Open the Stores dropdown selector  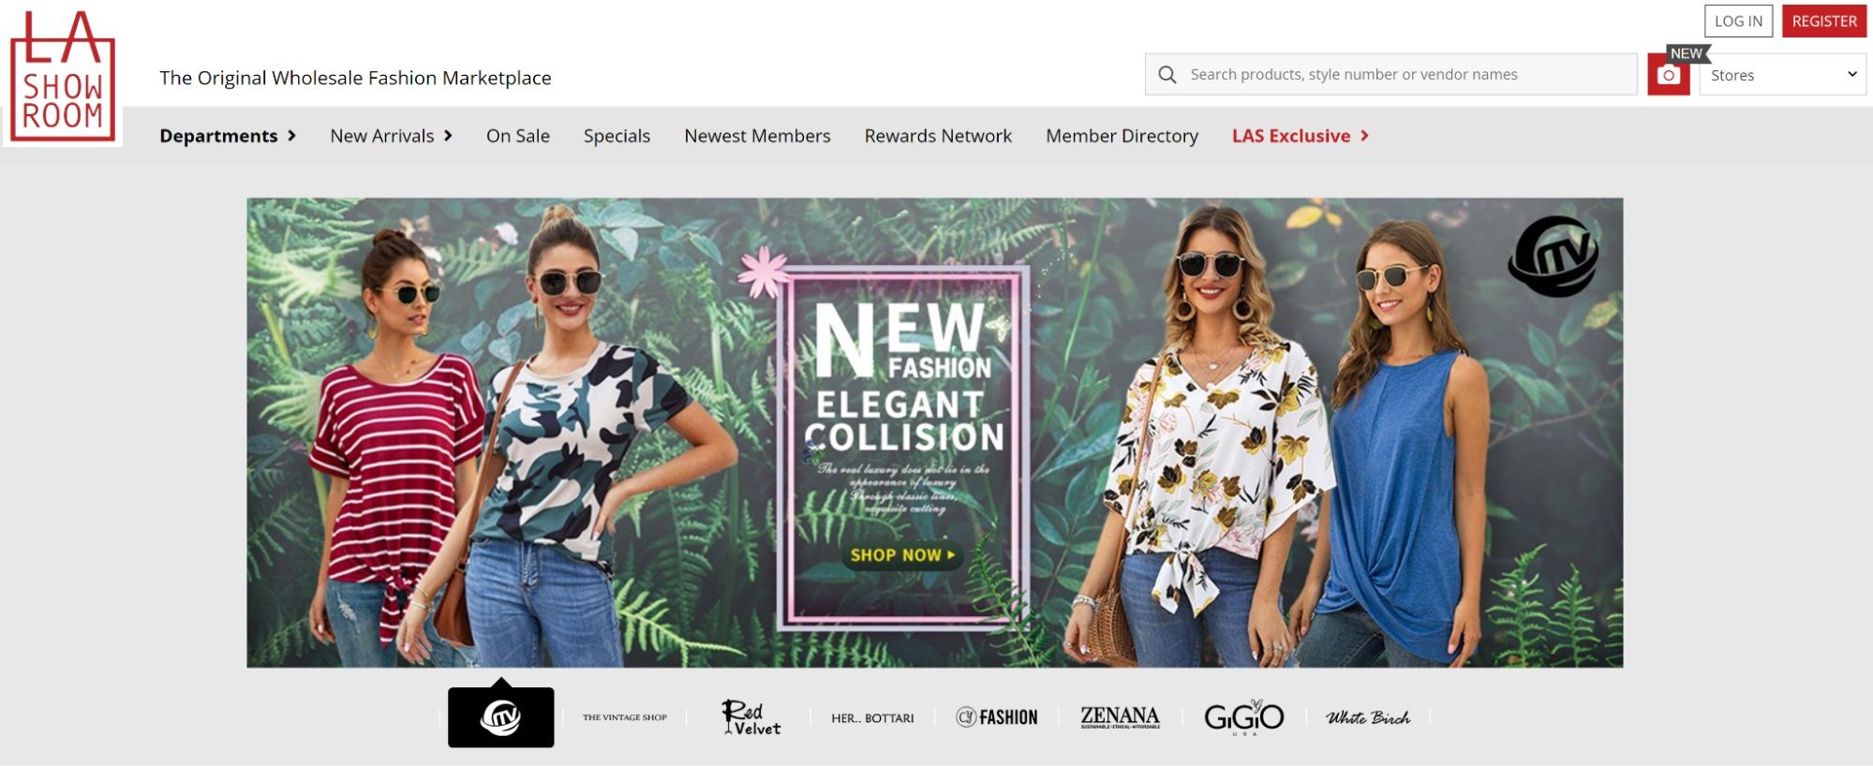pos(1782,75)
